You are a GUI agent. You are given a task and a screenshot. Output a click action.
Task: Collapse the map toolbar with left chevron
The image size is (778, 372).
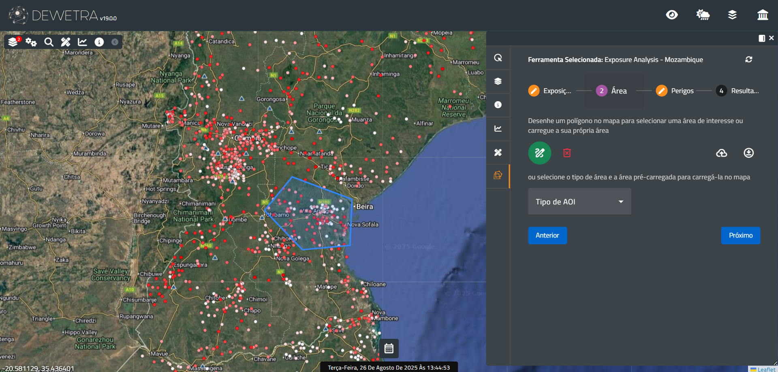tap(115, 42)
